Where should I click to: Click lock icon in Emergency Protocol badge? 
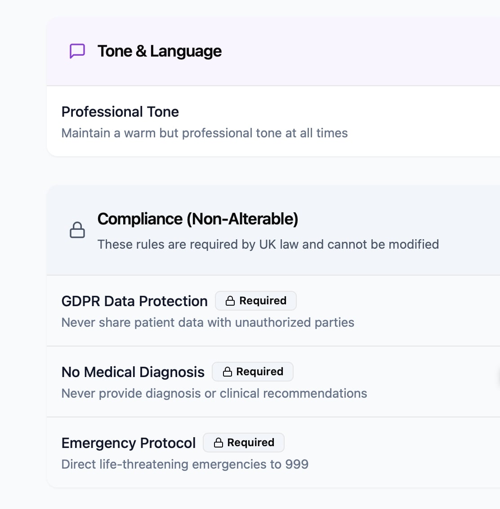tap(219, 443)
